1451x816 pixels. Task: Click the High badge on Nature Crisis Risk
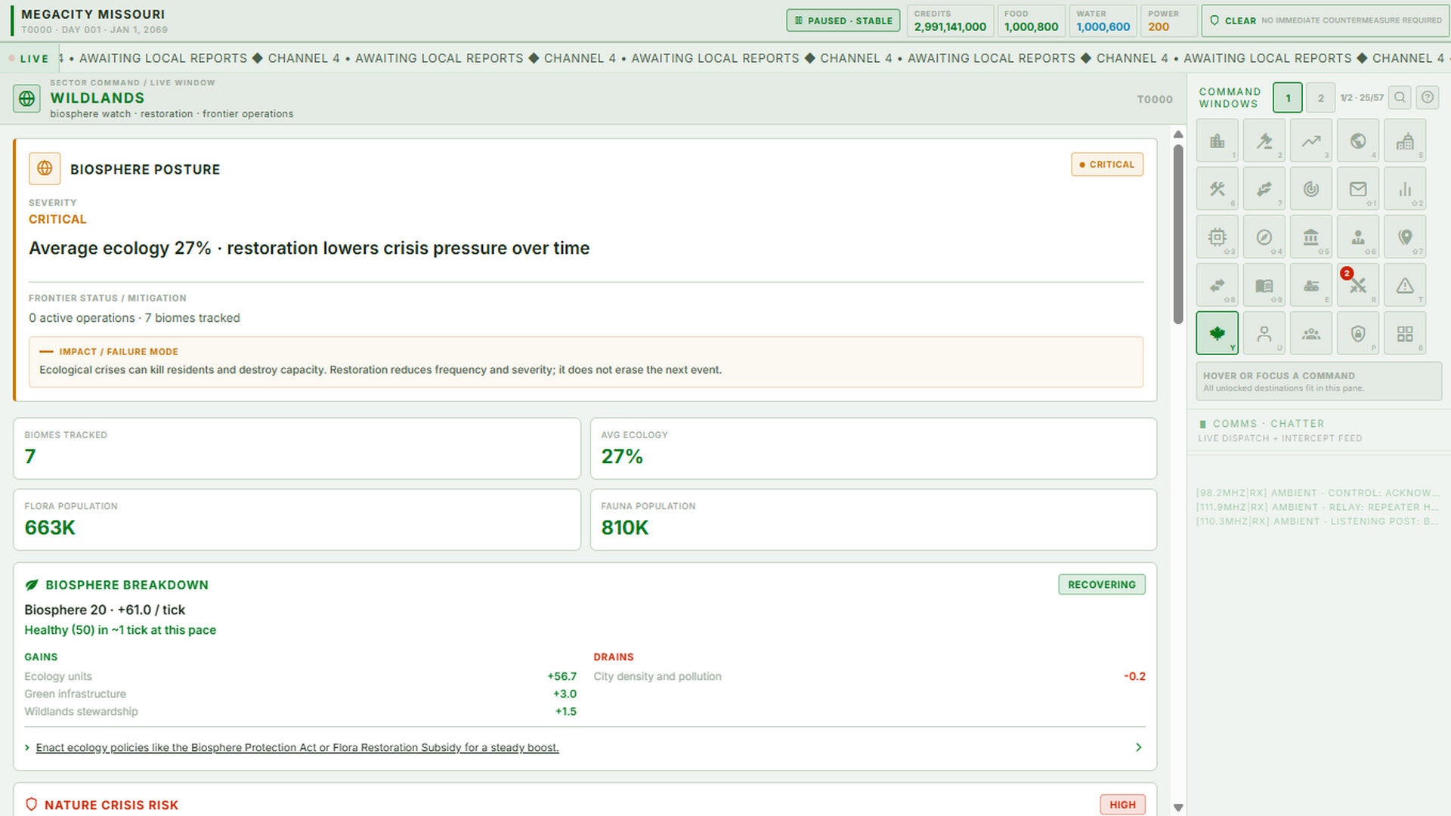[1122, 805]
